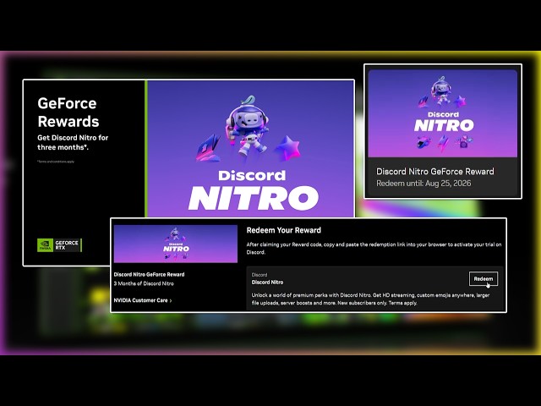Click the 'Discord Nitro GeForce Reward' card title
This screenshot has width=541, height=406.
coord(435,171)
